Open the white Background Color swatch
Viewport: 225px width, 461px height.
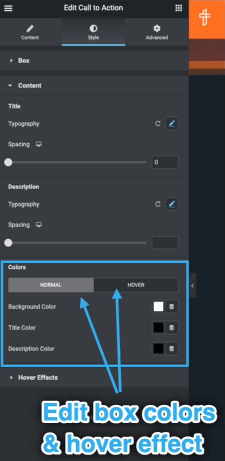pos(158,307)
